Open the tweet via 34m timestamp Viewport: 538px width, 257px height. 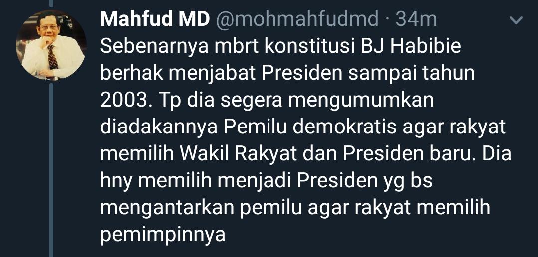click(x=416, y=20)
